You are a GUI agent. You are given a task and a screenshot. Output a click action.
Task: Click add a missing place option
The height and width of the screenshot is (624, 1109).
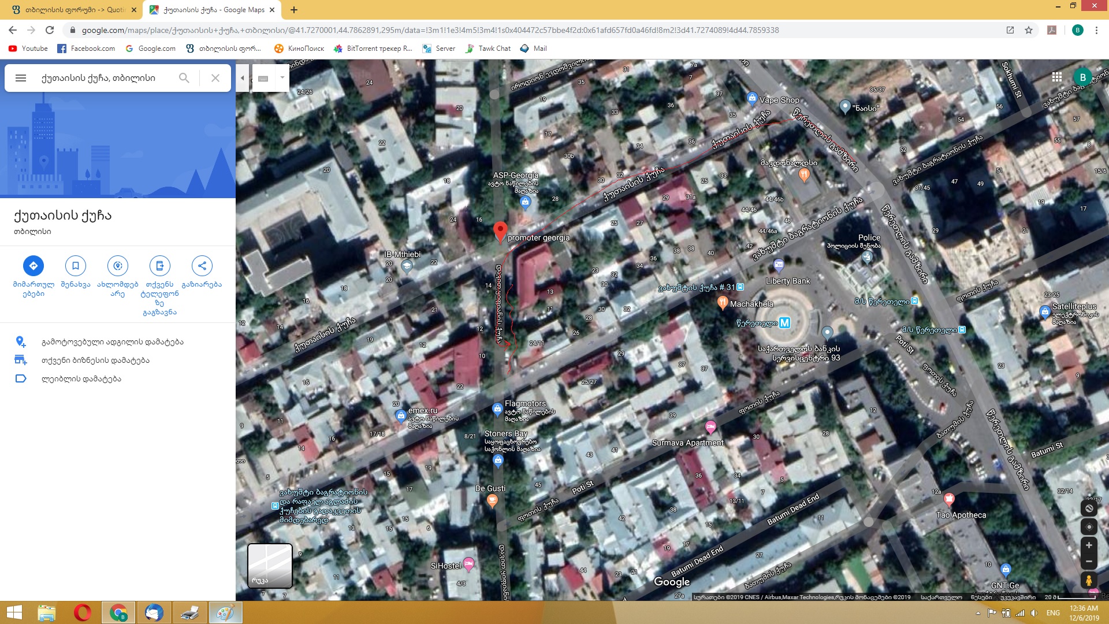point(112,342)
